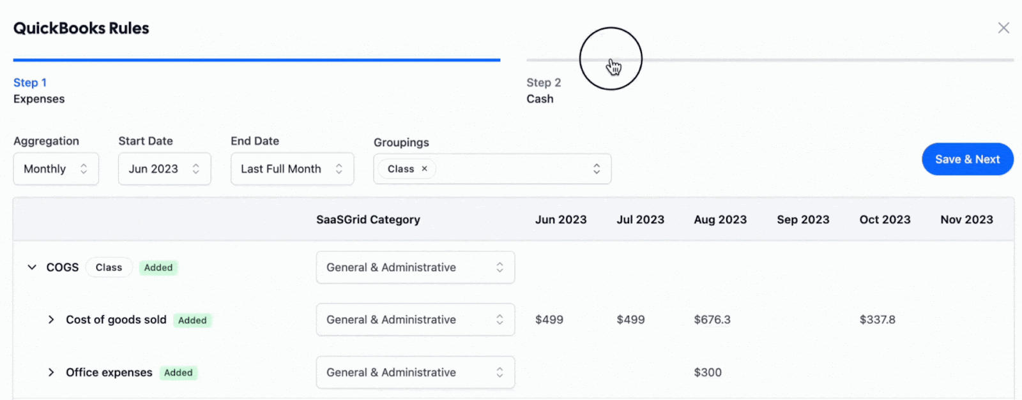Click the Jun 2023 column header

tap(561, 219)
